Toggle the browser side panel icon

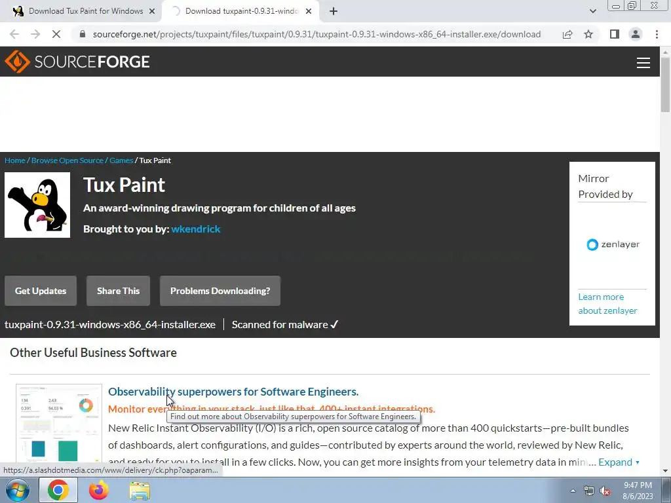[x=615, y=34]
